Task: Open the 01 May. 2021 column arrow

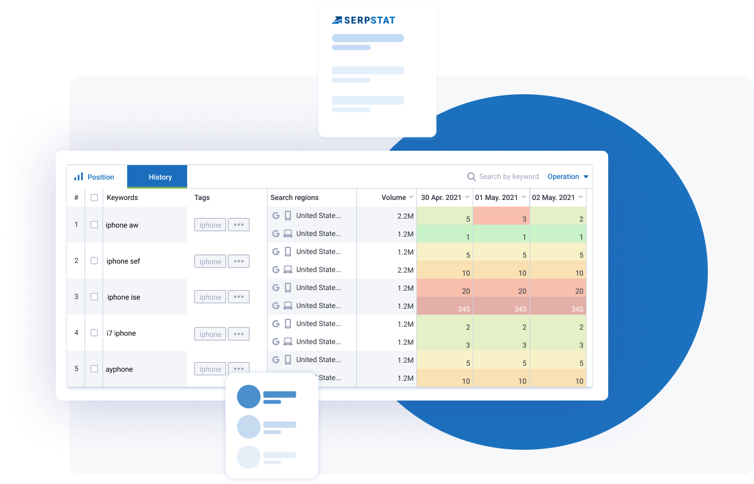Action: click(524, 198)
